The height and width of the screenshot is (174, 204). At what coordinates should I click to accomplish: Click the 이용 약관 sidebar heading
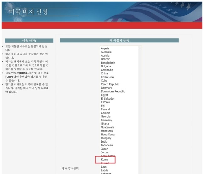tap(29, 41)
